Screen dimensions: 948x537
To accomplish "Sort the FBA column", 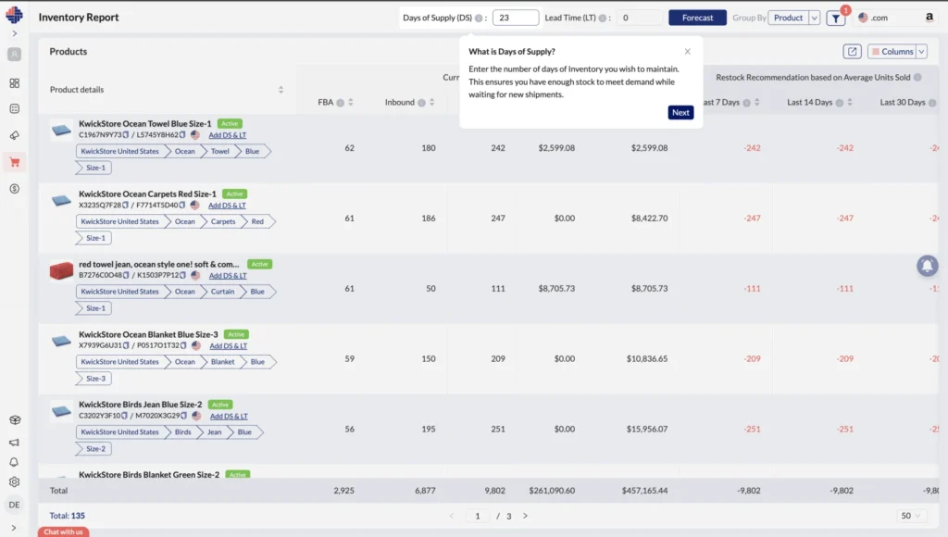I will [351, 102].
